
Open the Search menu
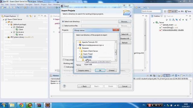click(x=36, y=4)
